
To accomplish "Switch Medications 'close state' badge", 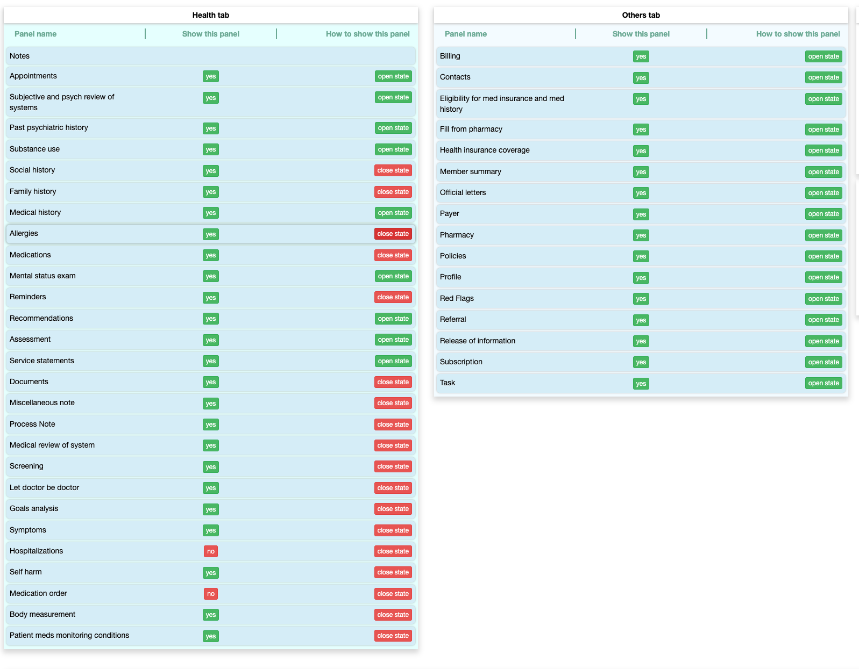I will (393, 255).
